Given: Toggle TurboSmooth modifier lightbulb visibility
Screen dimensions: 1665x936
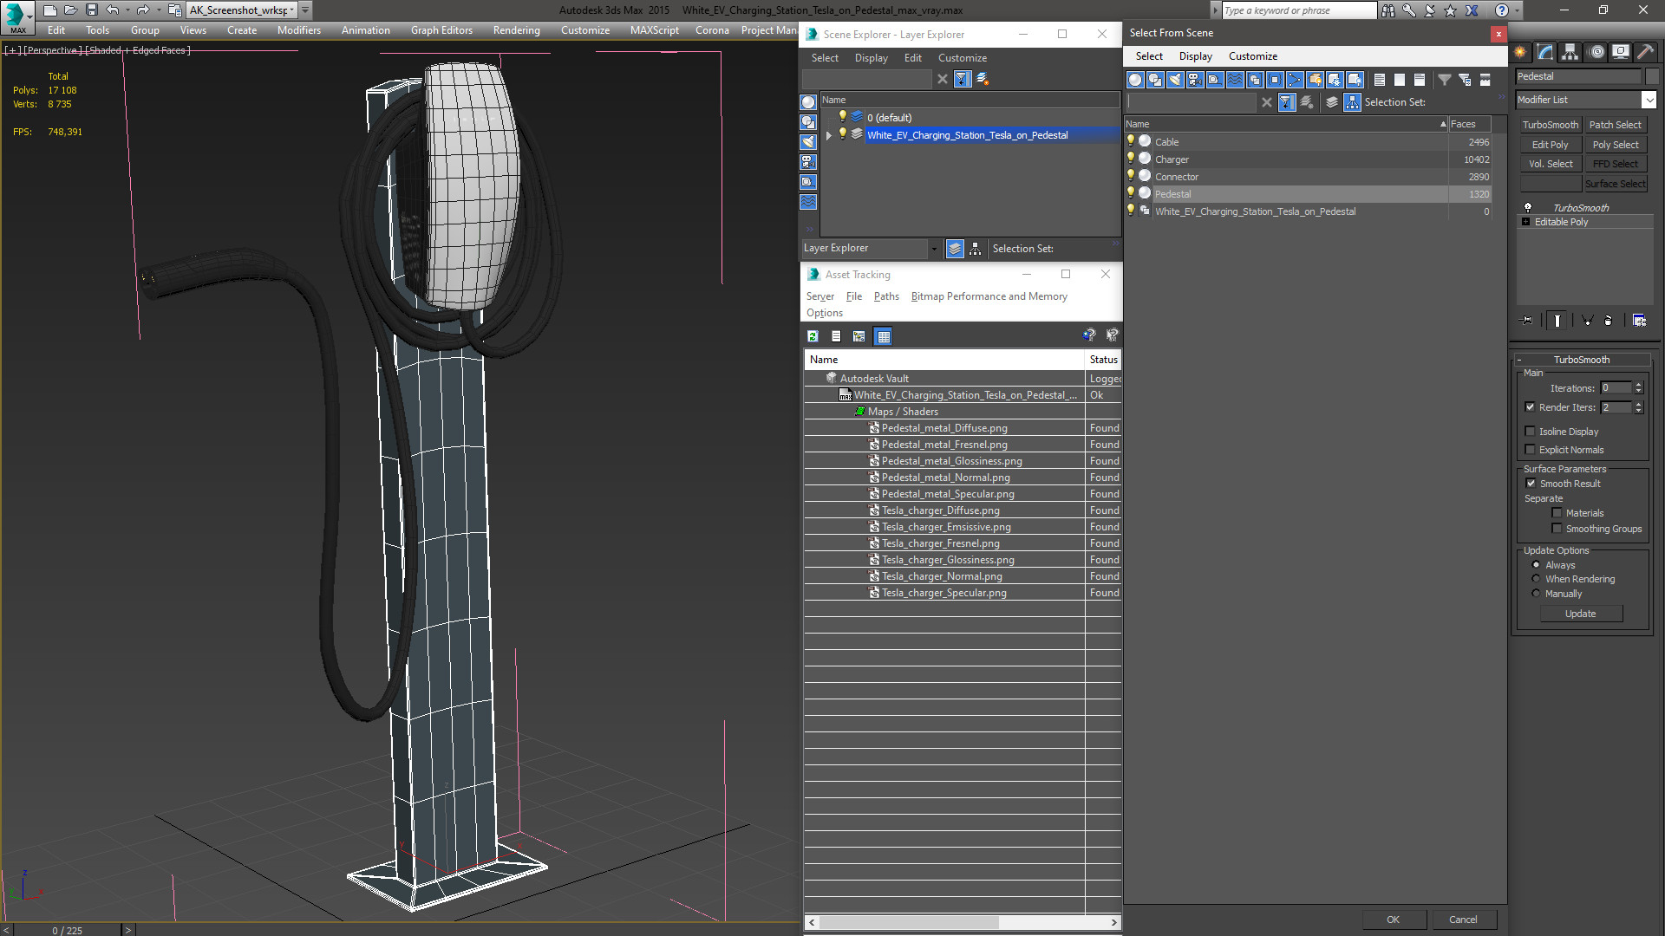Looking at the screenshot, I should pos(1528,208).
